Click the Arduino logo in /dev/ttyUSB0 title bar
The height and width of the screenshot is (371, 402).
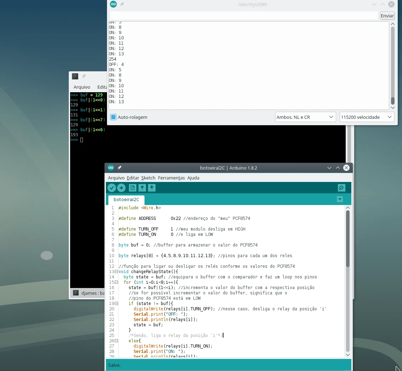tap(113, 4)
